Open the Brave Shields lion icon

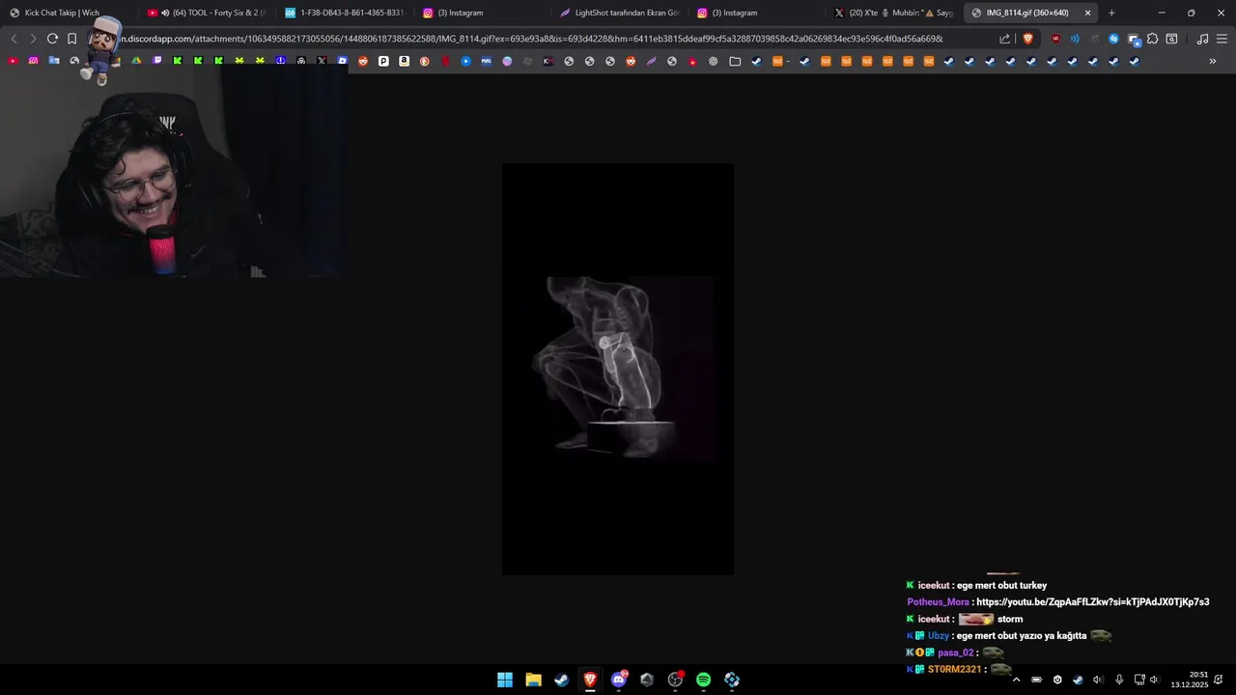click(x=1027, y=39)
